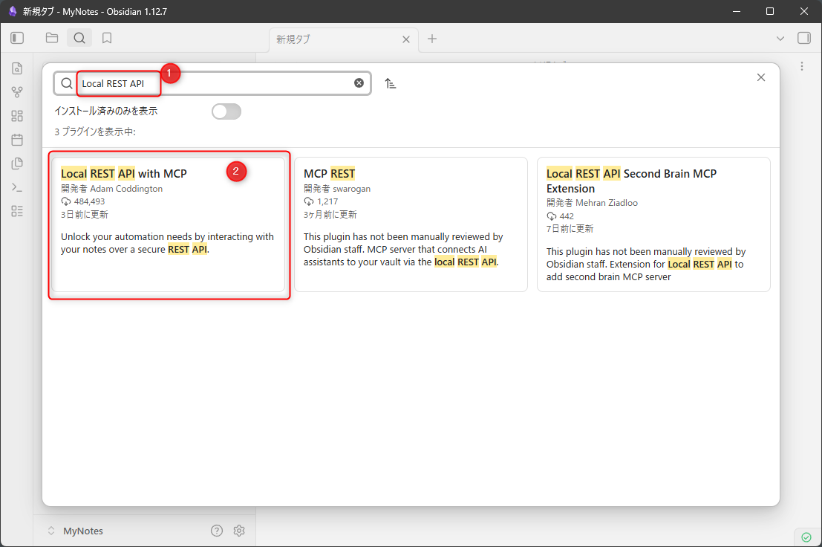Open the bookmarks icon
Image resolution: width=822 pixels, height=547 pixels.
coord(107,38)
